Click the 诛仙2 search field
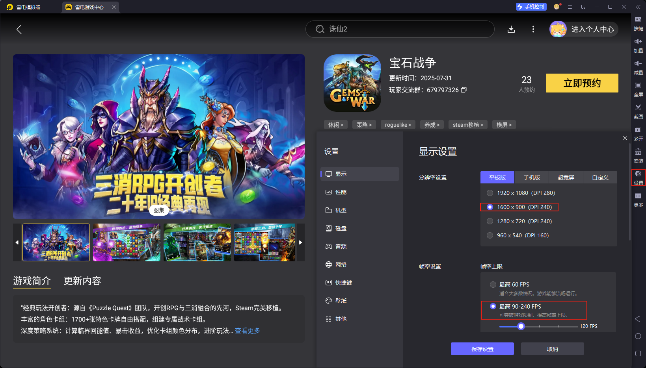646x368 pixels. coord(400,29)
